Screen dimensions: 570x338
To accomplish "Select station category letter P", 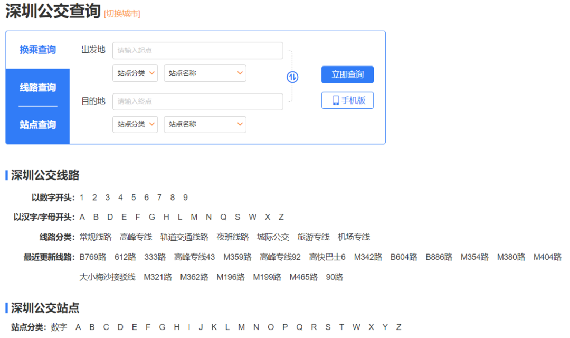I will point(285,327).
